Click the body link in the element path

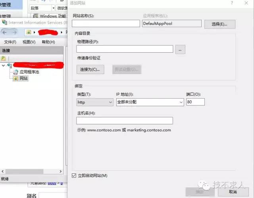click(52, 183)
